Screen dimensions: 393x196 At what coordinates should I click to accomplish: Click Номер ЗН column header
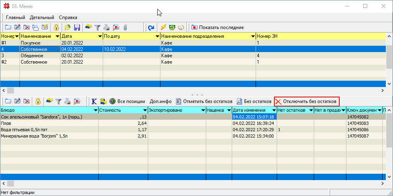[x=321, y=36]
